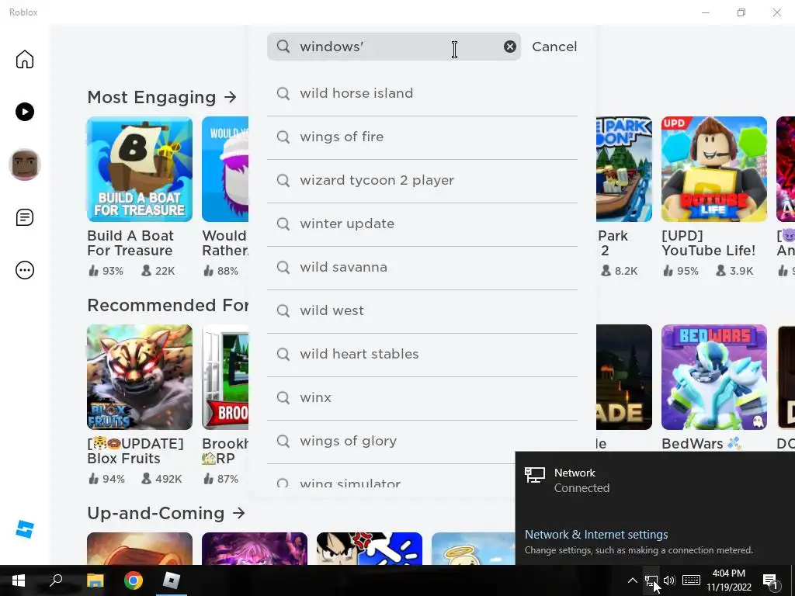Open the taskbar clock and date

[x=728, y=580]
